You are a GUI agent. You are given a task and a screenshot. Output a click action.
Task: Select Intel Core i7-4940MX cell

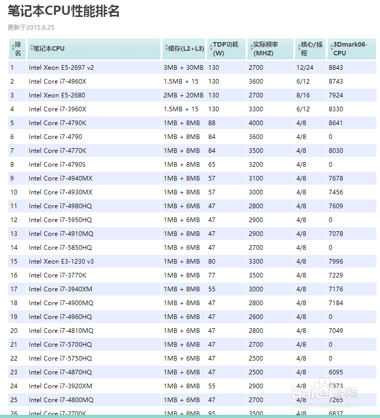[x=93, y=178]
